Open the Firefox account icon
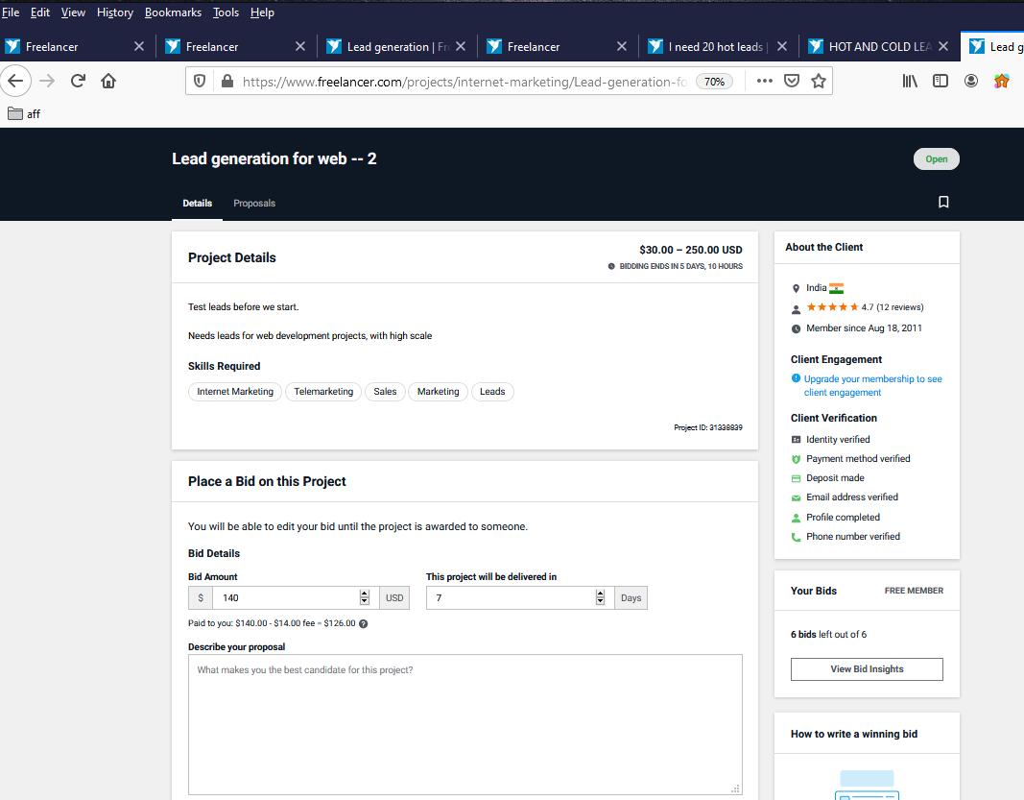This screenshot has height=800, width=1024. click(971, 81)
